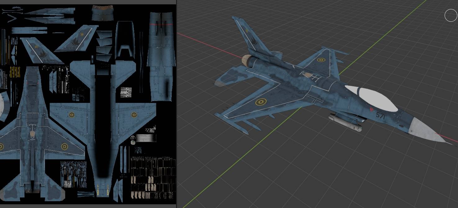Click the yellow roundel on the model's near wing
Image resolution: width=458 pixels, height=208 pixels.
pyautogui.click(x=261, y=102)
